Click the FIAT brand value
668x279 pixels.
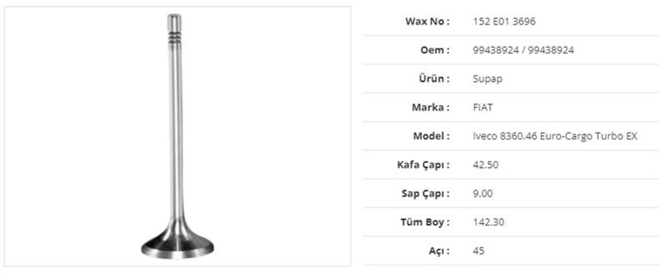[x=482, y=107]
